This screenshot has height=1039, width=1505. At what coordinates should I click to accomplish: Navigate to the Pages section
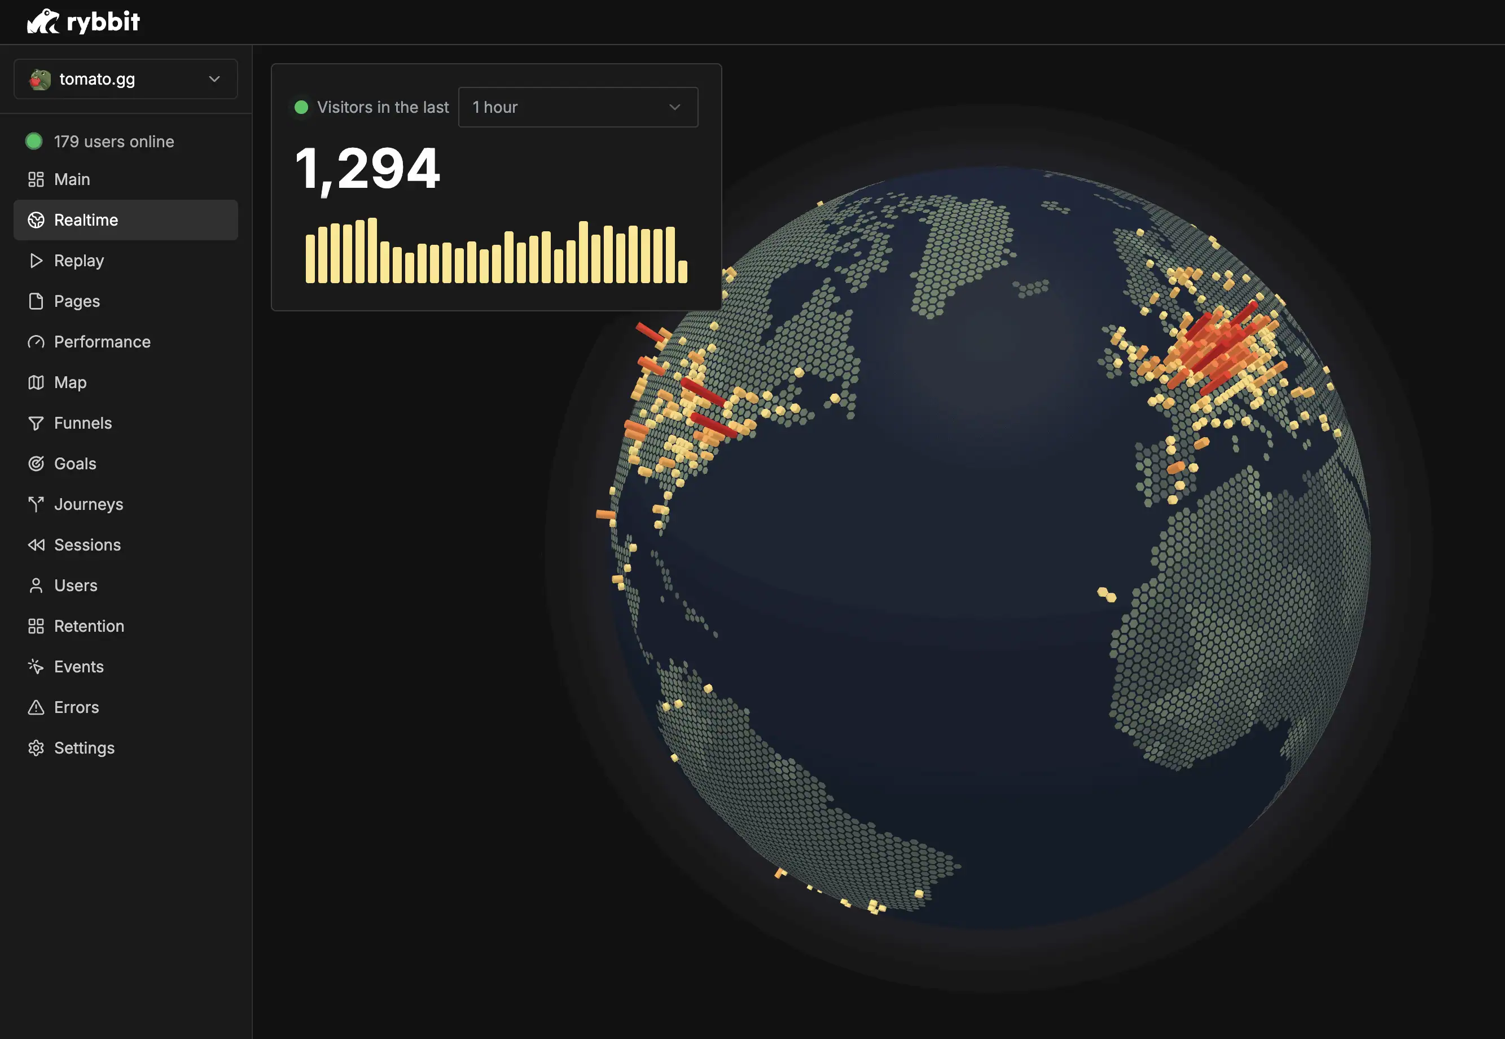click(x=76, y=301)
